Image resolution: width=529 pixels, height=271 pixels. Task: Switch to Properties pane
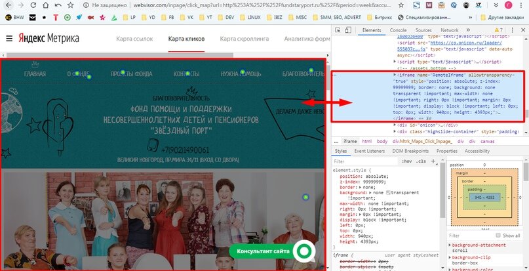(x=446, y=151)
